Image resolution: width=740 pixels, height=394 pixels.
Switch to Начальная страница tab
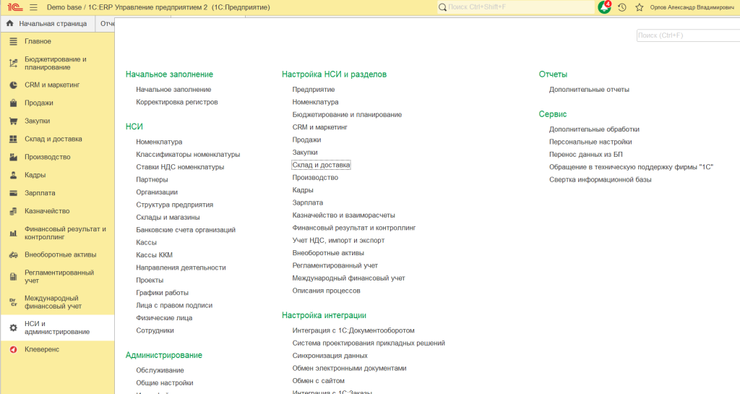pos(47,24)
